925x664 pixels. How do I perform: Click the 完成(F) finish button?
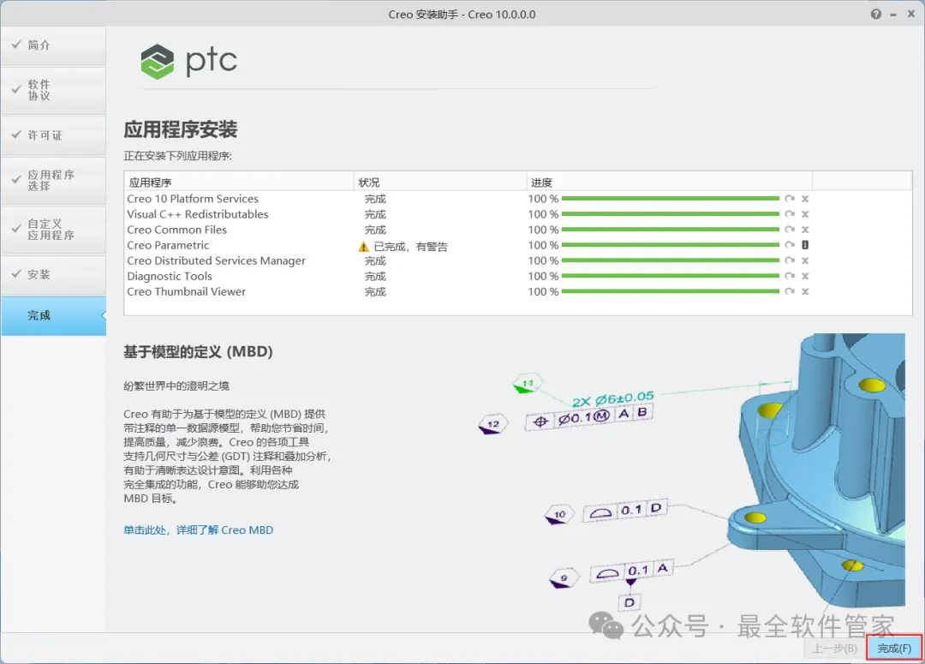[x=893, y=648]
